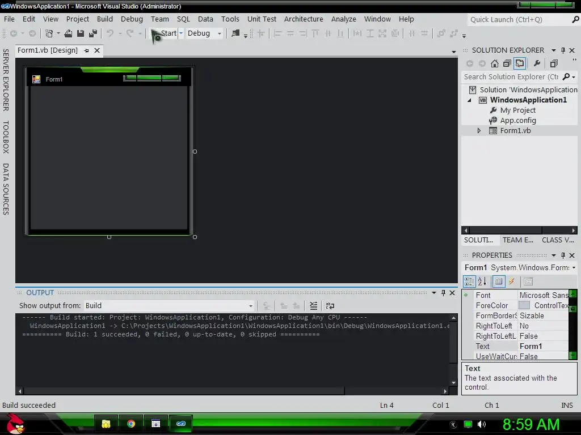Expand the Form1.vb tree node
The image size is (581, 435).
pos(479,131)
